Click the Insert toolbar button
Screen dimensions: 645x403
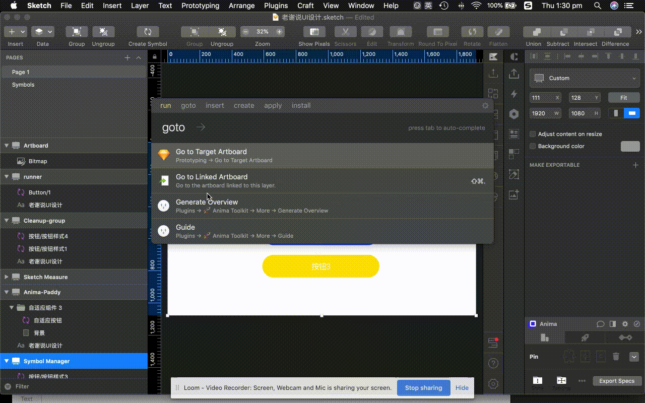pos(16,31)
